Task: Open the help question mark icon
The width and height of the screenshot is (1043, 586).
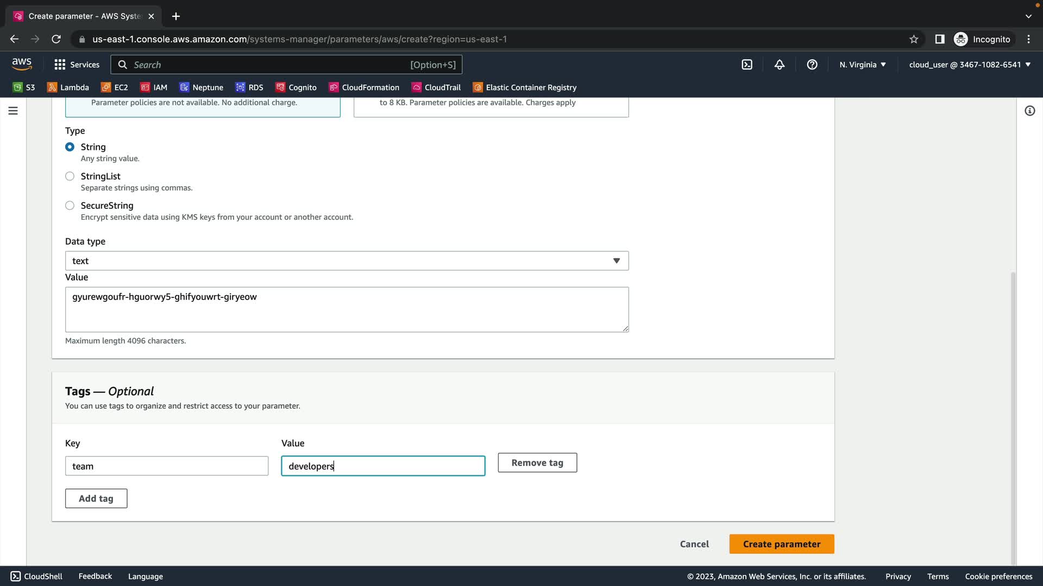Action: coord(812,65)
